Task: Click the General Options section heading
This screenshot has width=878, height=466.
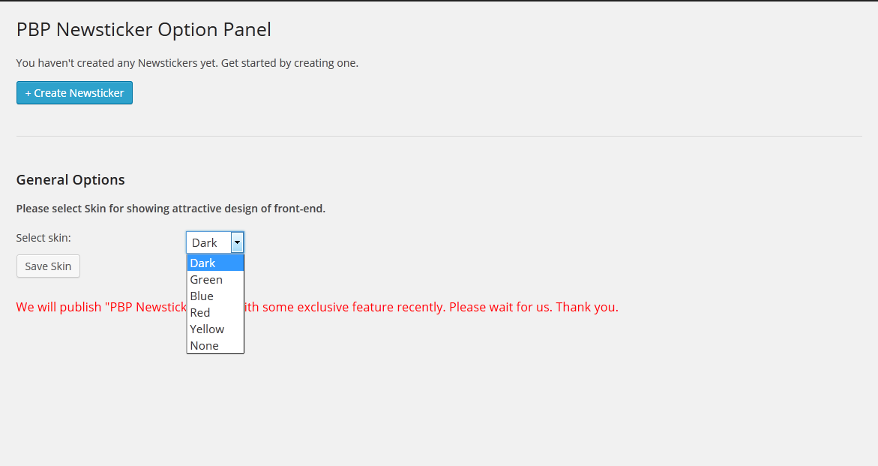Action: [x=70, y=180]
